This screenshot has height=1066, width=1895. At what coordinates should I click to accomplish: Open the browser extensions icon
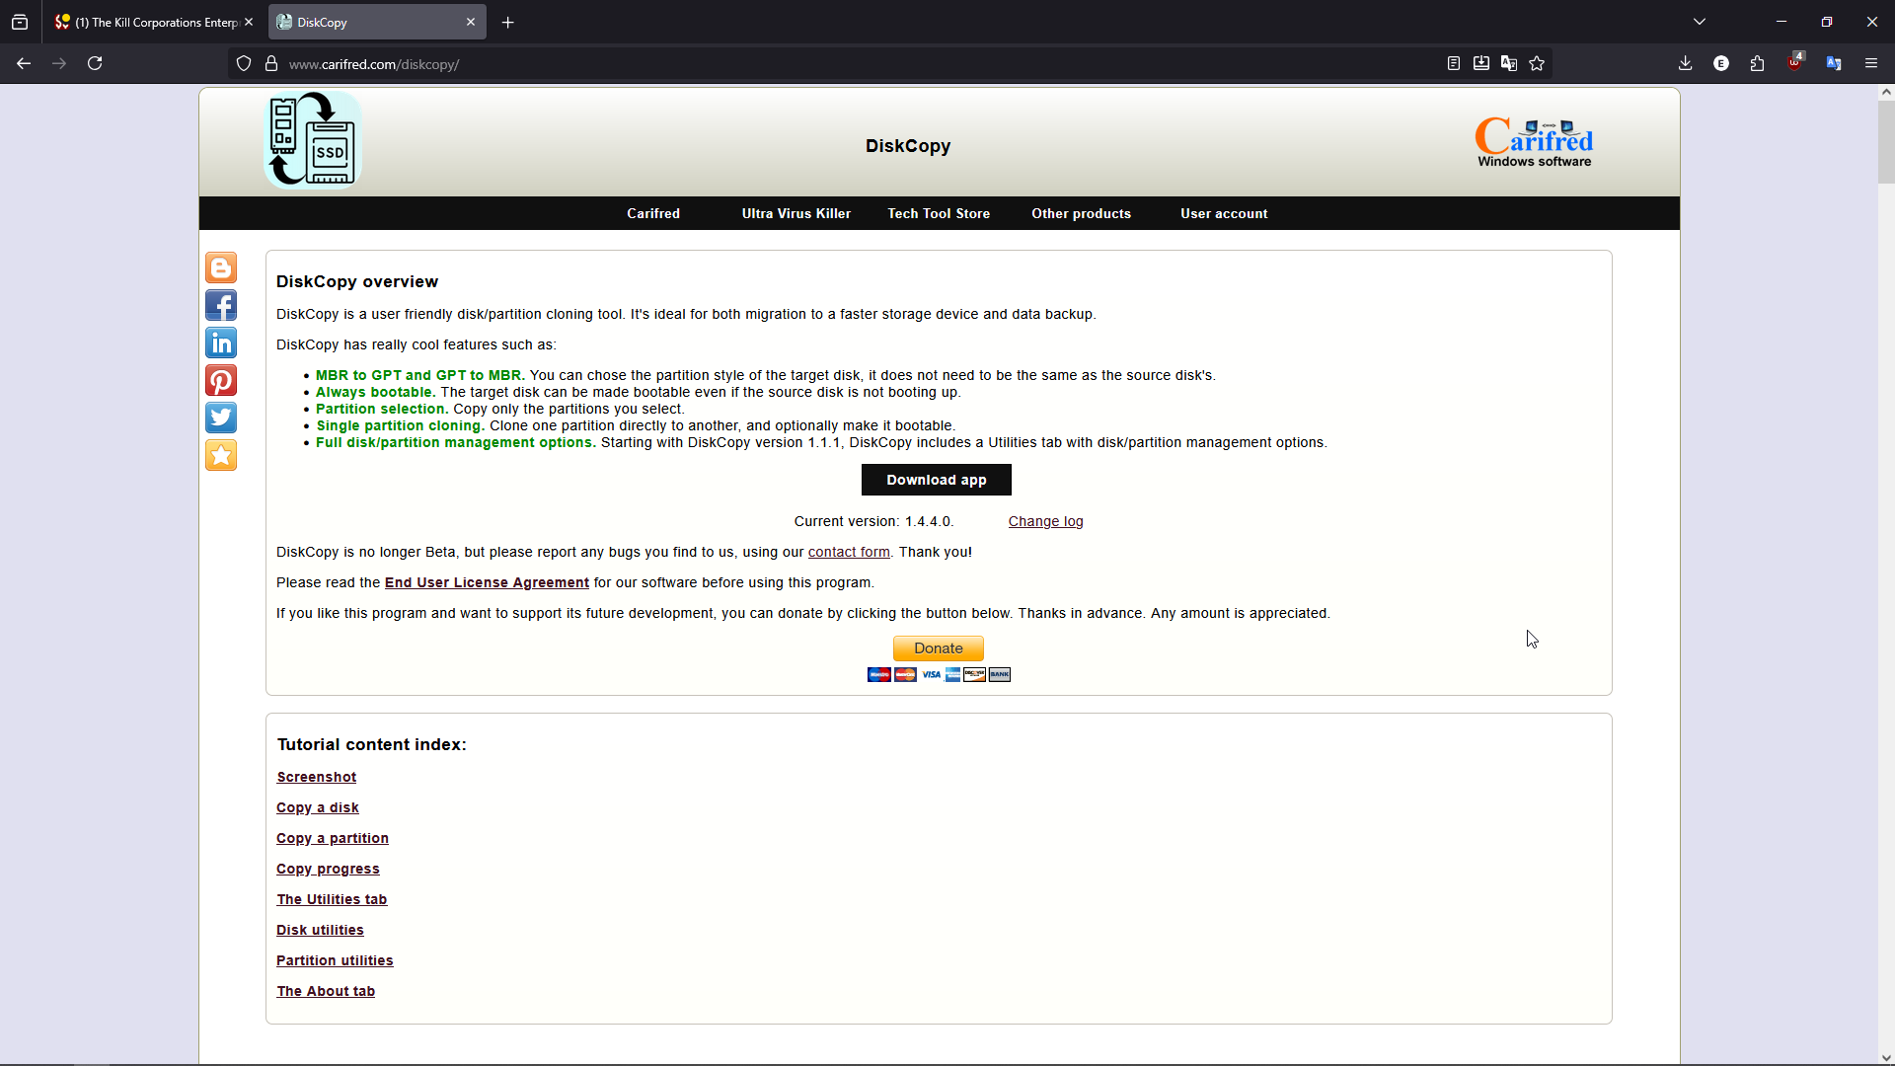pos(1758,64)
